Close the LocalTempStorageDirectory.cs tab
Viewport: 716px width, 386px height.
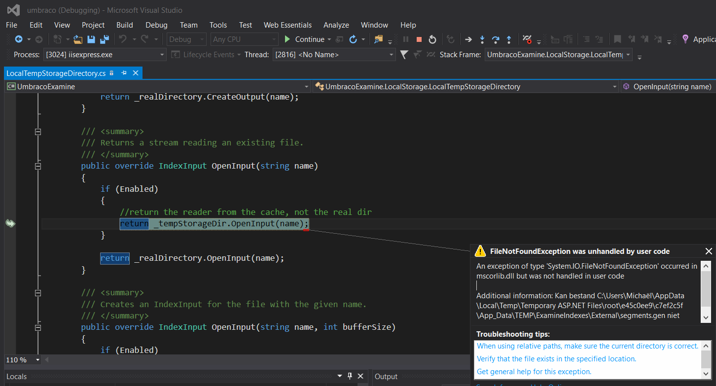pyautogui.click(x=136, y=73)
